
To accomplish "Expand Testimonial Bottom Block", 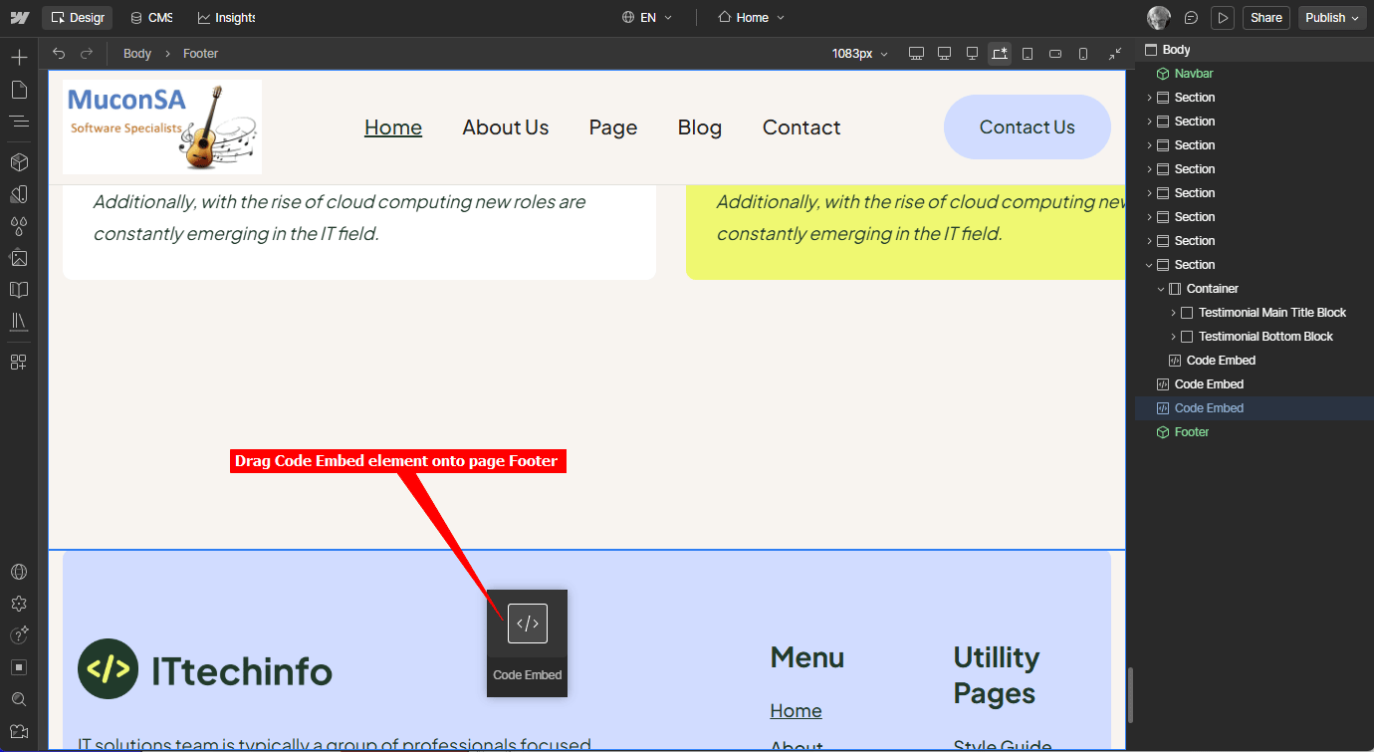I will pyautogui.click(x=1173, y=337).
